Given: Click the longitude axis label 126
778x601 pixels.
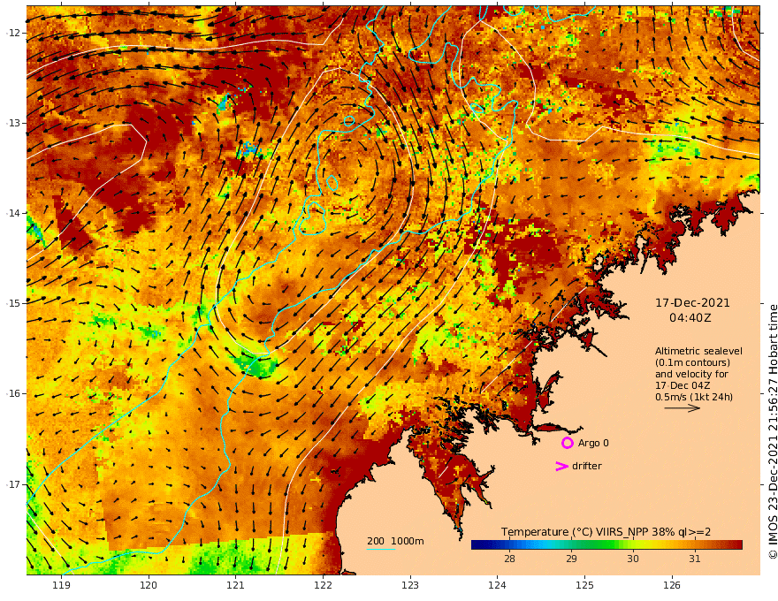Looking at the screenshot, I should click(x=672, y=585).
